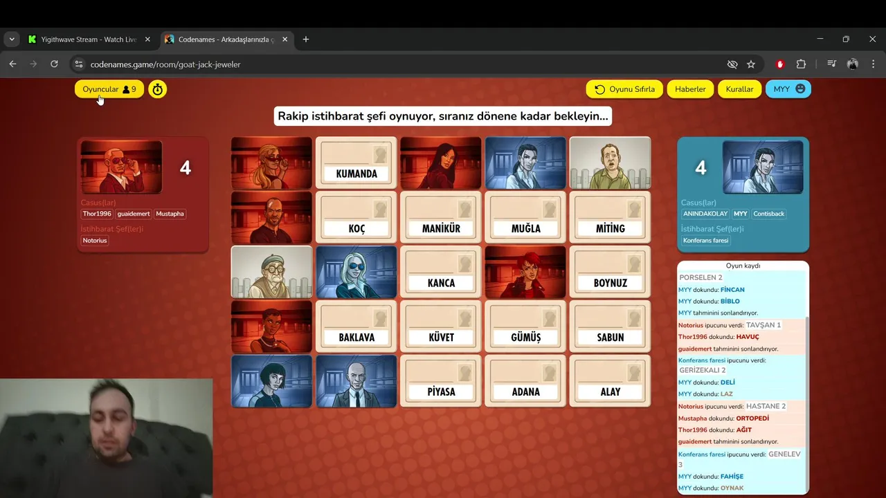Choose the GÜMÜŞ word card
This screenshot has height=498, width=886.
525,327
